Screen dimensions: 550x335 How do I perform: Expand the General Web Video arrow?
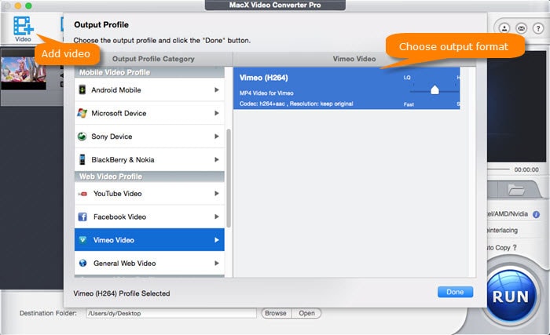tap(217, 263)
